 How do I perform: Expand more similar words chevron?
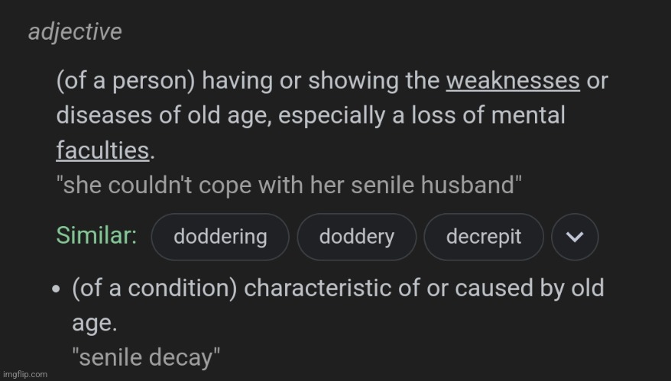click(575, 237)
